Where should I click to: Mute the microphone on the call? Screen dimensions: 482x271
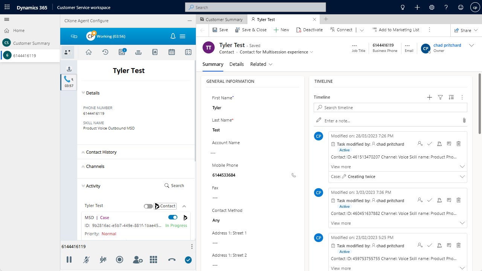(x=86, y=260)
